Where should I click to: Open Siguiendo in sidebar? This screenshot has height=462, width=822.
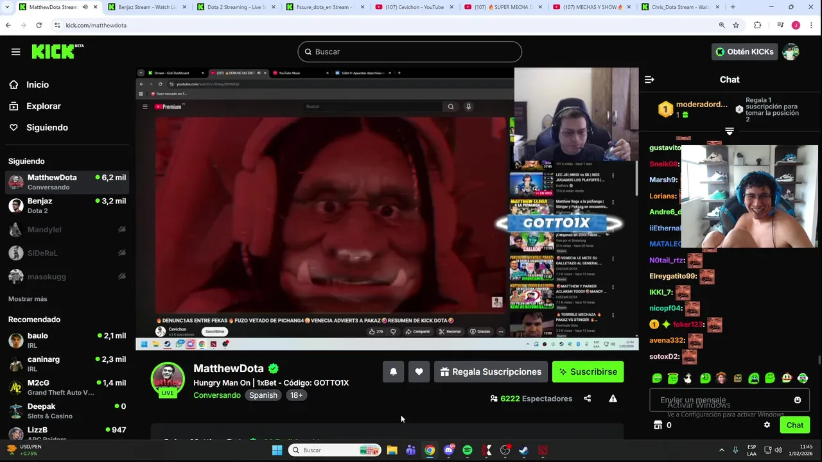click(x=47, y=127)
